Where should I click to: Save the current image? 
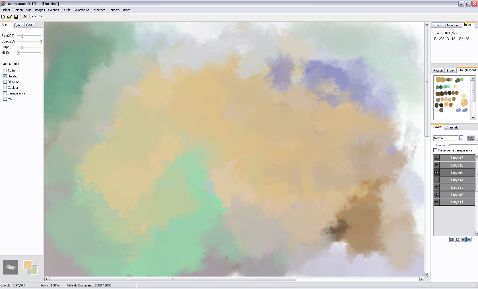pos(16,17)
